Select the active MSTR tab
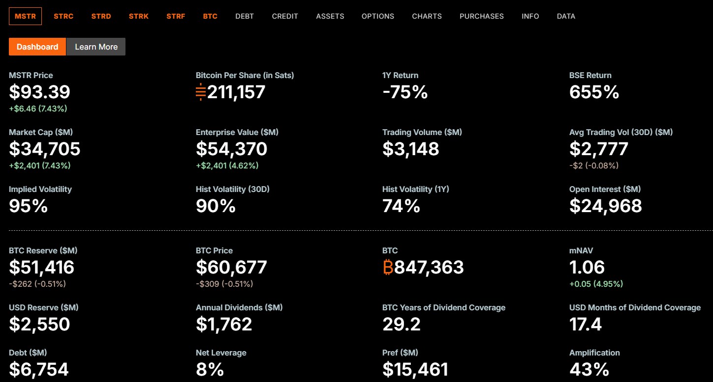The width and height of the screenshot is (713, 382). [x=25, y=16]
